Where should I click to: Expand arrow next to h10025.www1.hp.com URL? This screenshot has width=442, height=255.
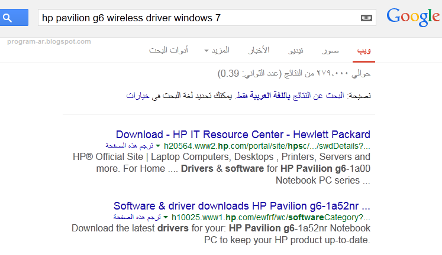tap(166, 217)
